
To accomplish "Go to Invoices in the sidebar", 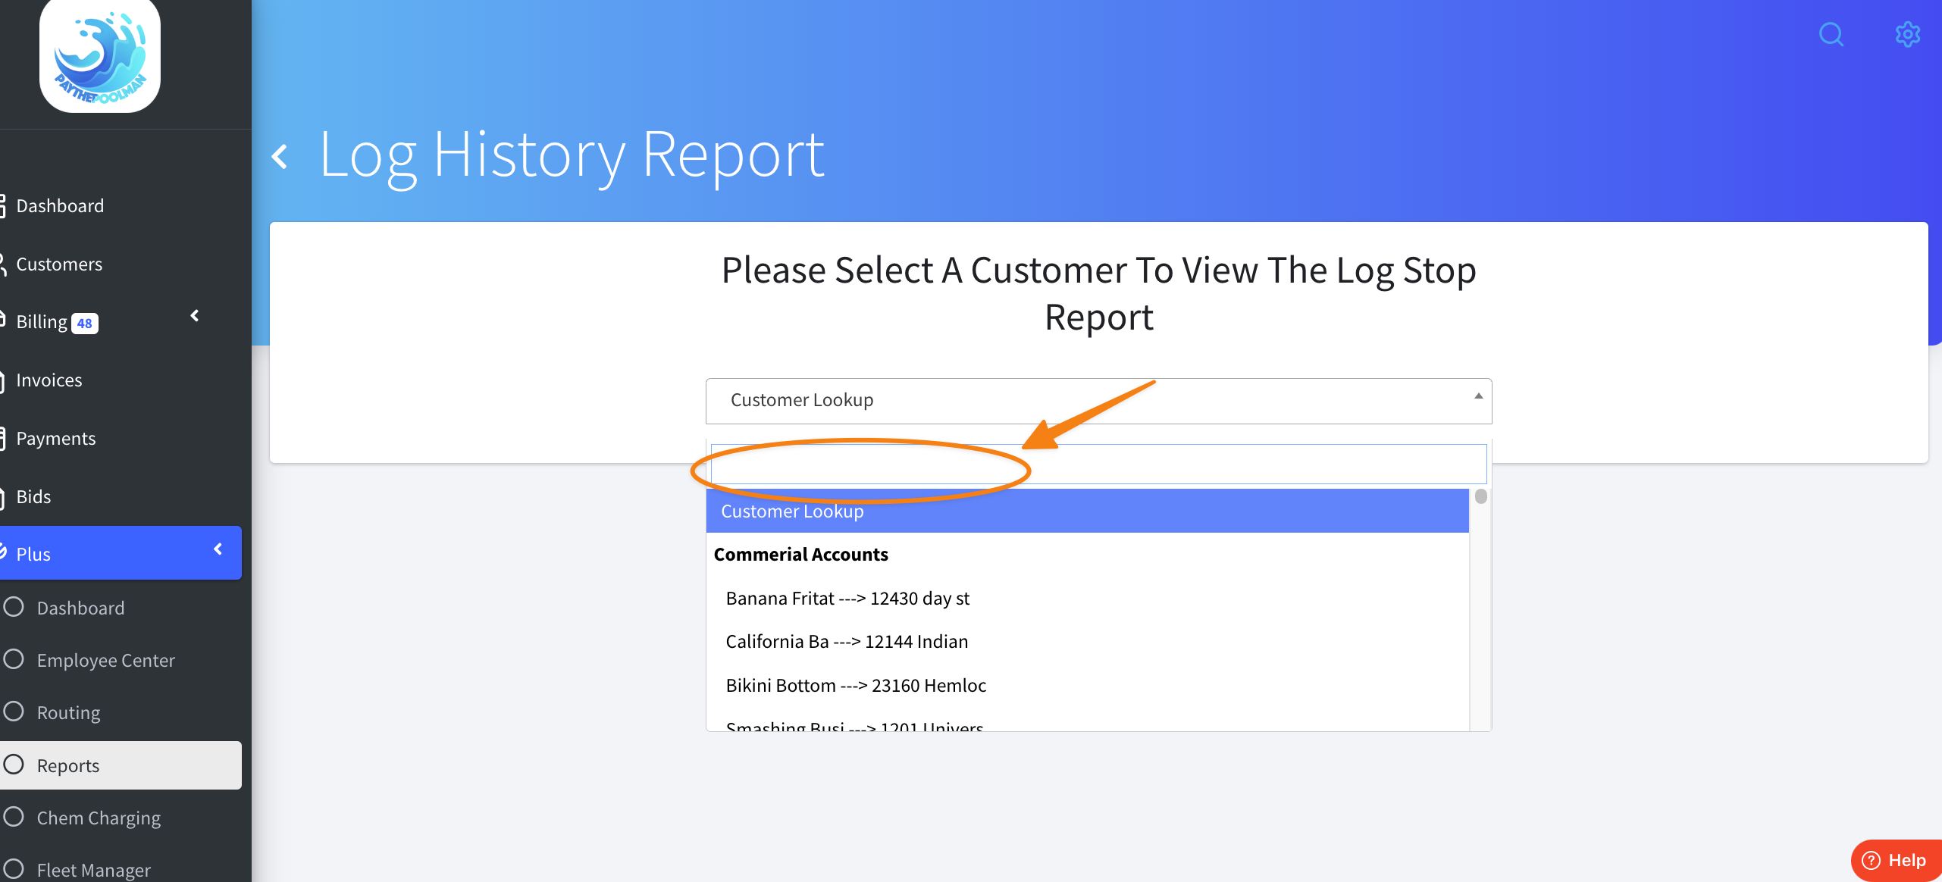I will click(49, 380).
